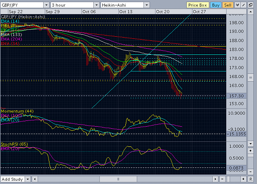Click the horizontal scroll right arrow
Screen dimensions: 257x184
(215, 179)
